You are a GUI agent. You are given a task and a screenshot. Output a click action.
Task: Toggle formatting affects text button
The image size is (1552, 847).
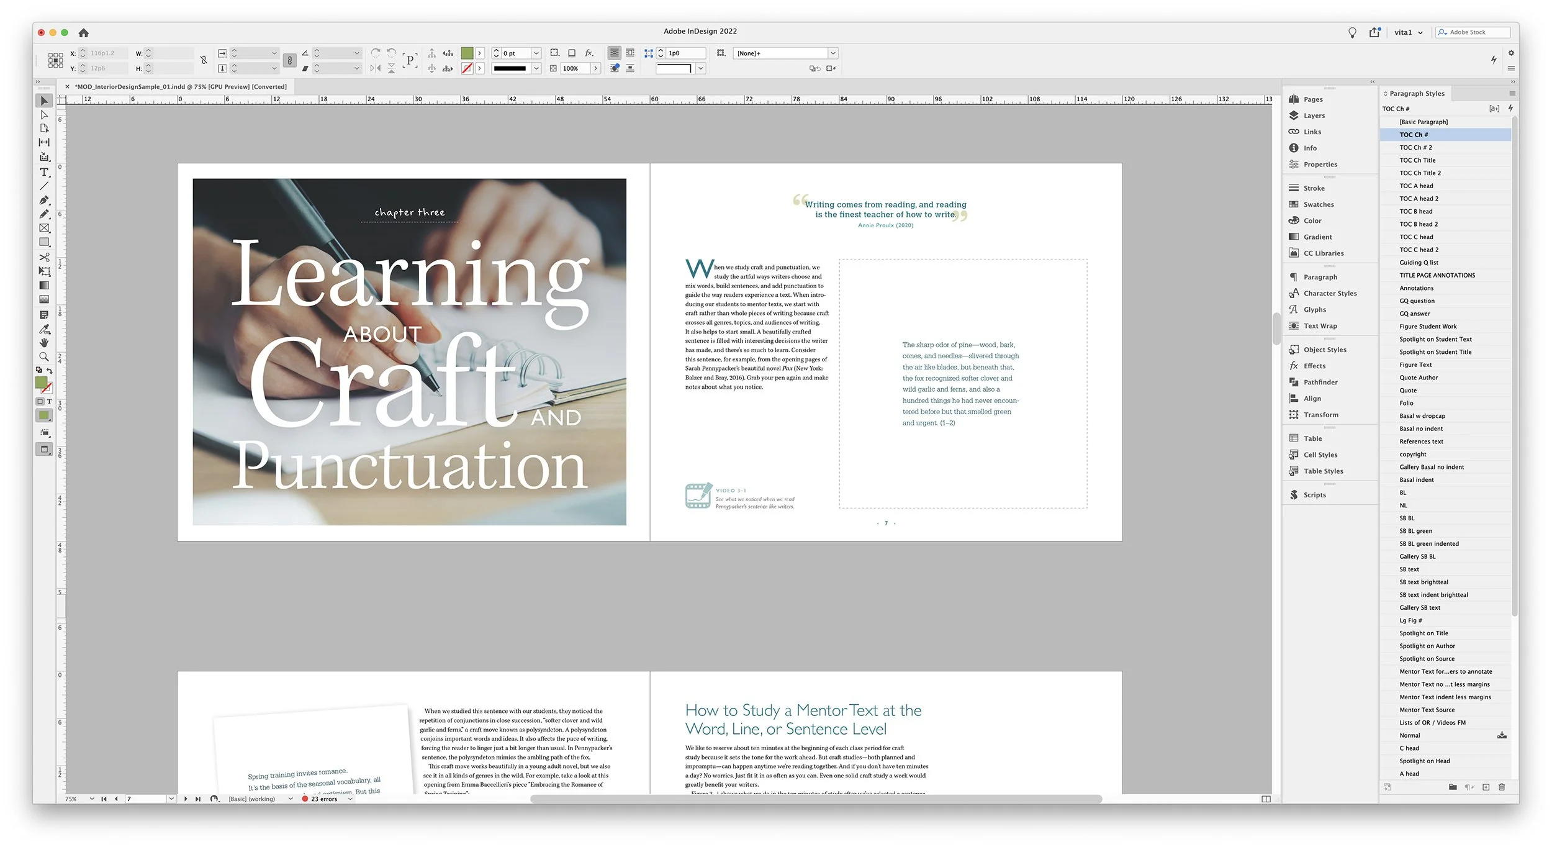49,402
